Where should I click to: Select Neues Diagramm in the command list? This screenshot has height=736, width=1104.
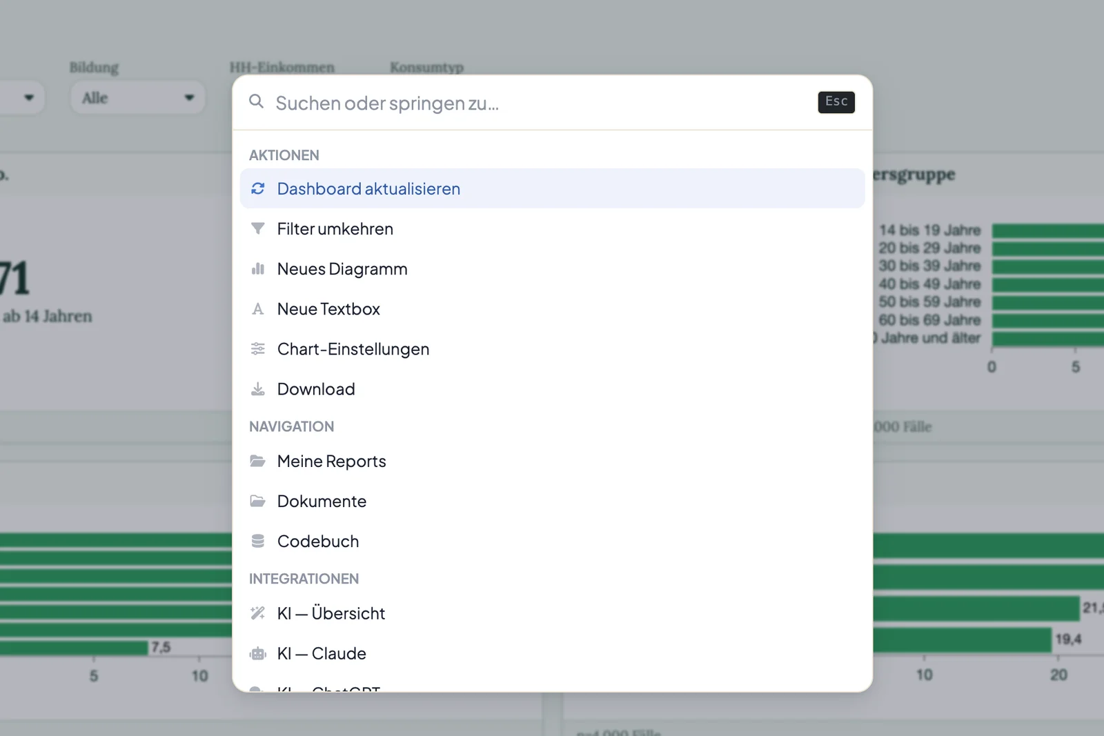click(553, 268)
